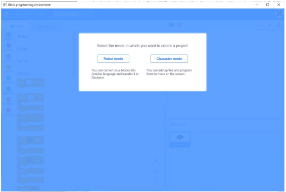Close the Block programming environment window
Screen dimensions: 286x192
[278, 5]
